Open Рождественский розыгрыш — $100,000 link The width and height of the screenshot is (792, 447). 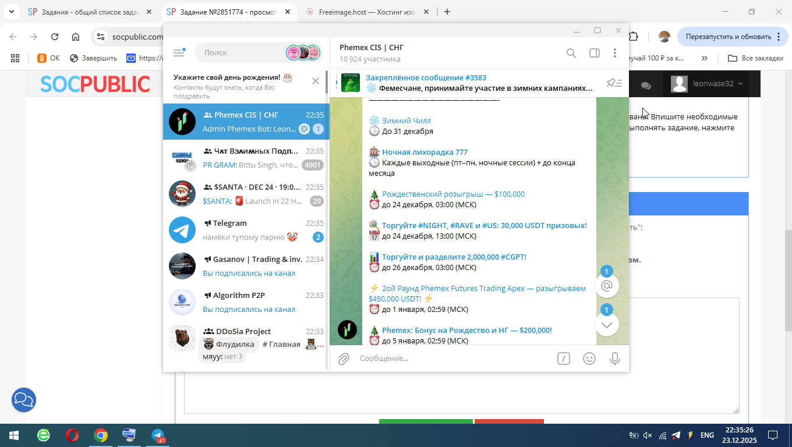pyautogui.click(x=453, y=194)
